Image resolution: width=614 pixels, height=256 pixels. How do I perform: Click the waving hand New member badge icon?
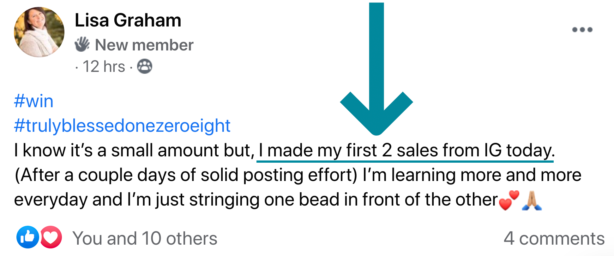click(x=82, y=44)
